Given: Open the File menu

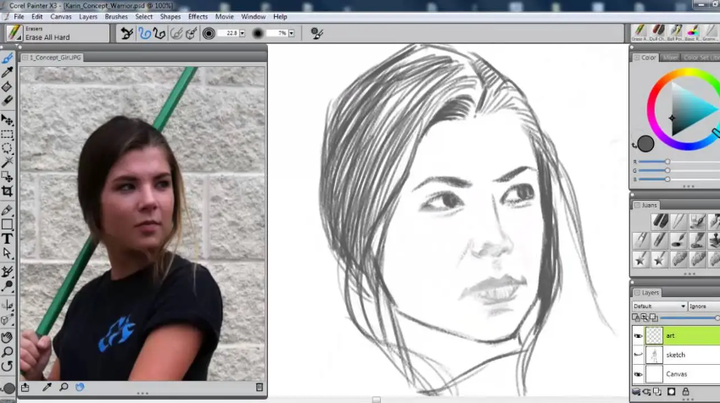Looking at the screenshot, I should 19,16.
